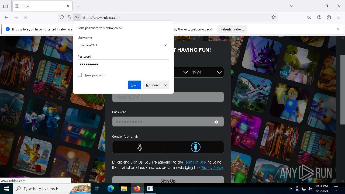Open Windows Start menu
This screenshot has height=194, width=345.
6,189
